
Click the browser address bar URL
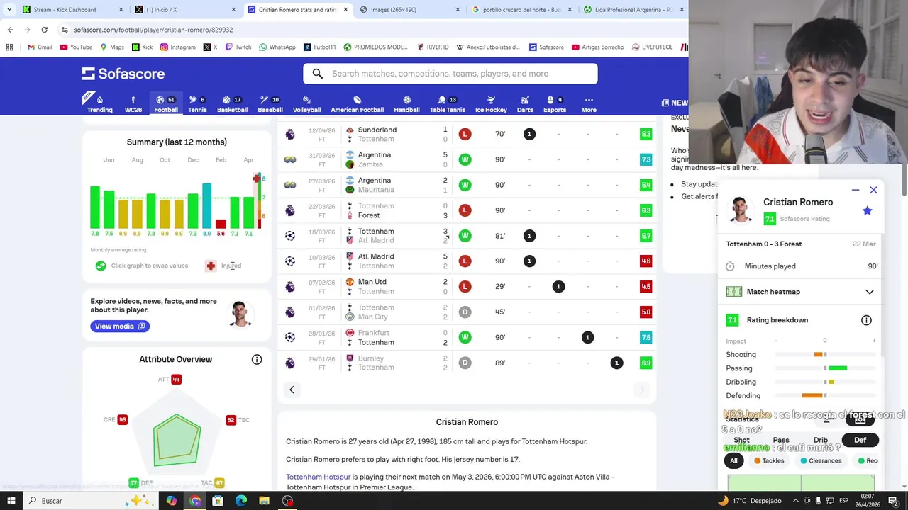[153, 30]
